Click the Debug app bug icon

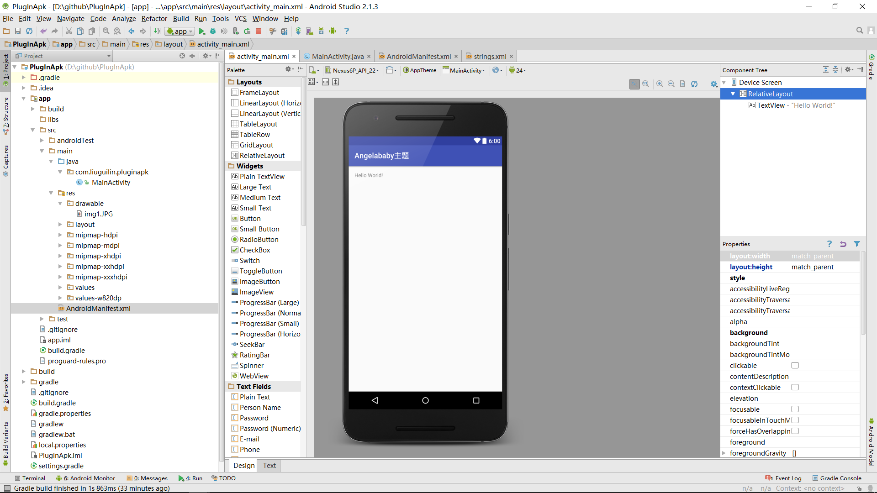[213, 31]
